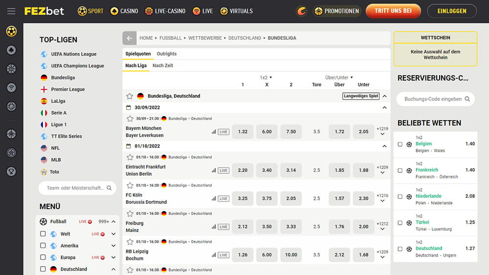
Task: Open the 1x2 market dropdown
Action: tap(266, 78)
